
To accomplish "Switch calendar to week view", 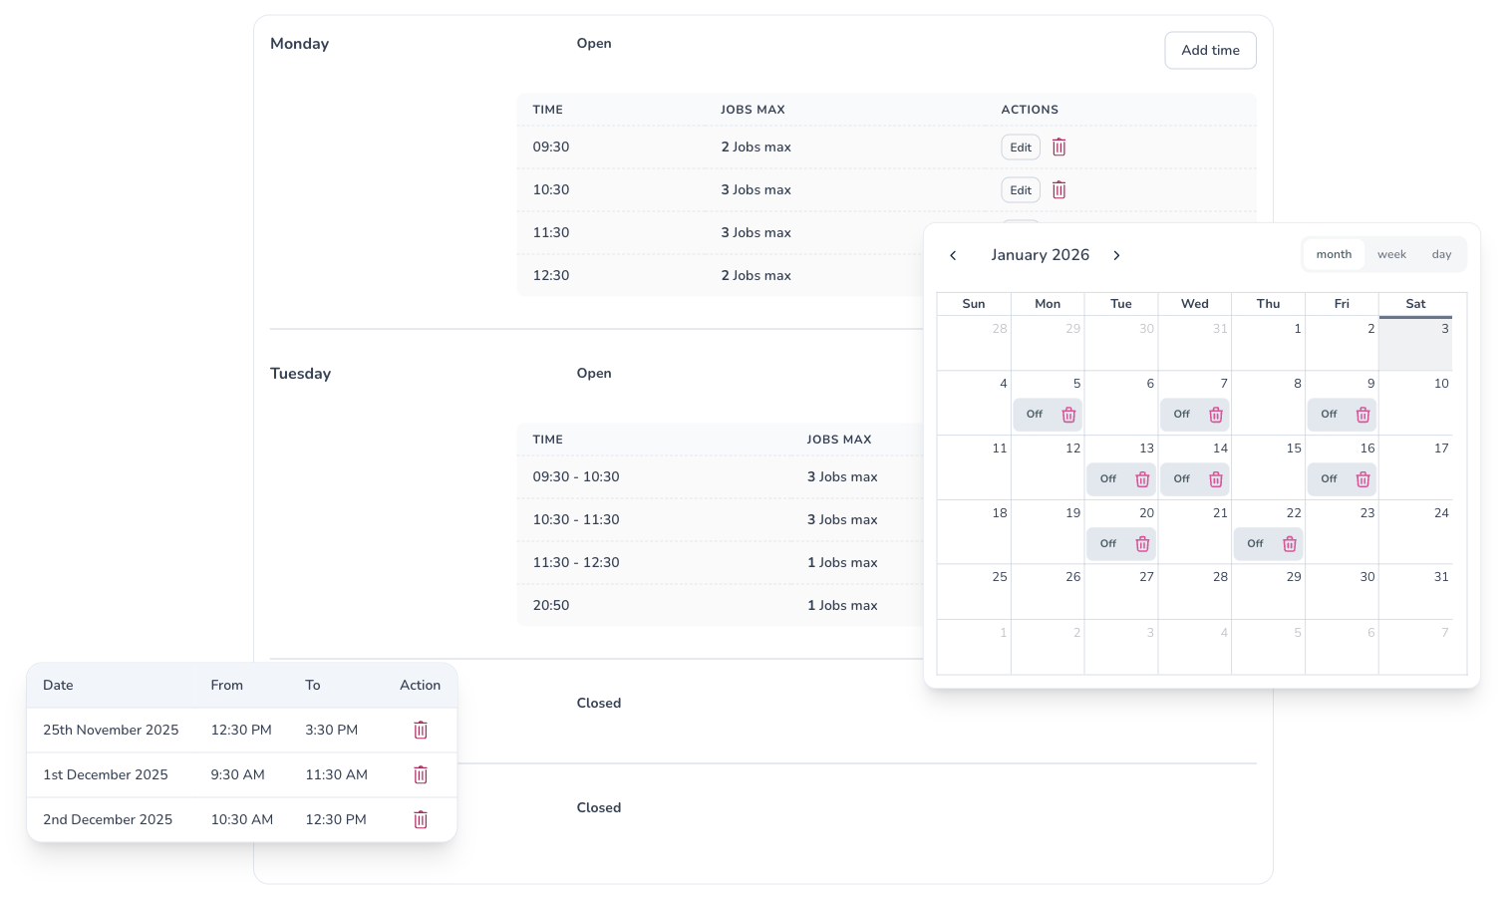I will point(1391,255).
